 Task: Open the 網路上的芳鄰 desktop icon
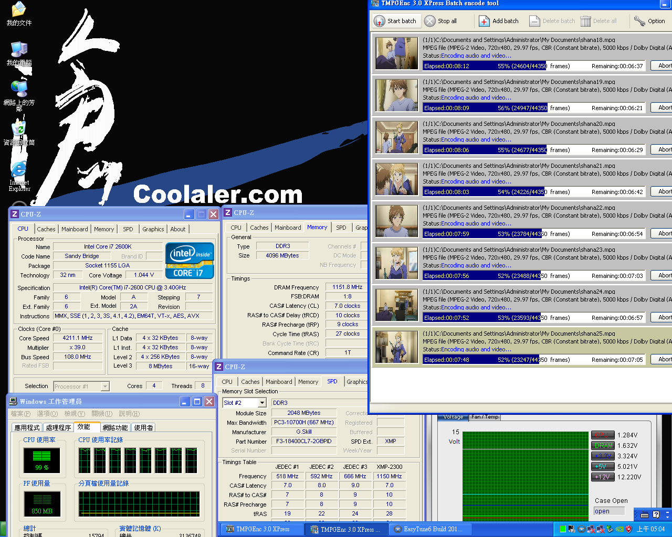pos(19,96)
